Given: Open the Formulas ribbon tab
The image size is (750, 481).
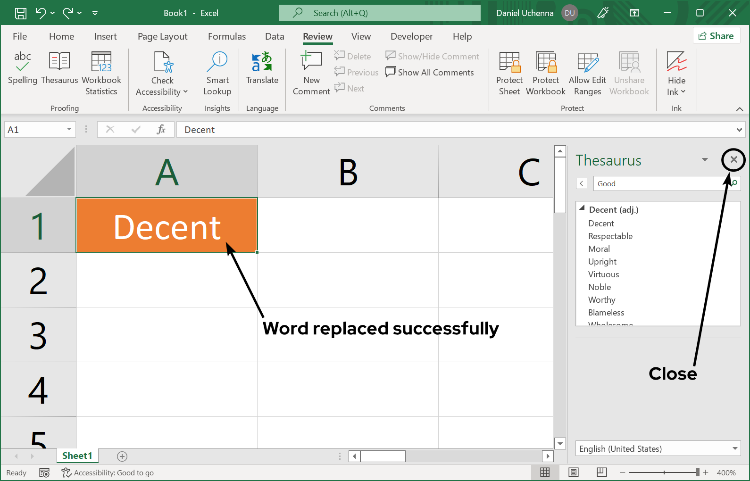Looking at the screenshot, I should [x=226, y=36].
